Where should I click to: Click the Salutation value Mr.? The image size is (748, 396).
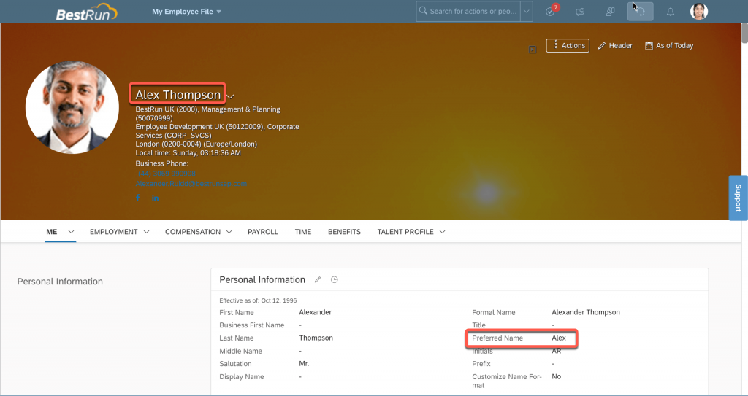304,364
